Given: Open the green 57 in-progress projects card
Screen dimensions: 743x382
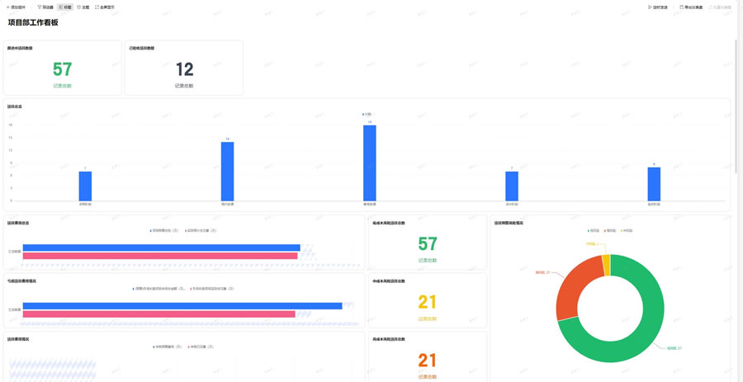Looking at the screenshot, I should [62, 68].
